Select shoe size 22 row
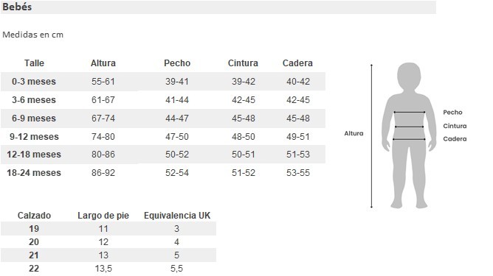 pos(108,269)
